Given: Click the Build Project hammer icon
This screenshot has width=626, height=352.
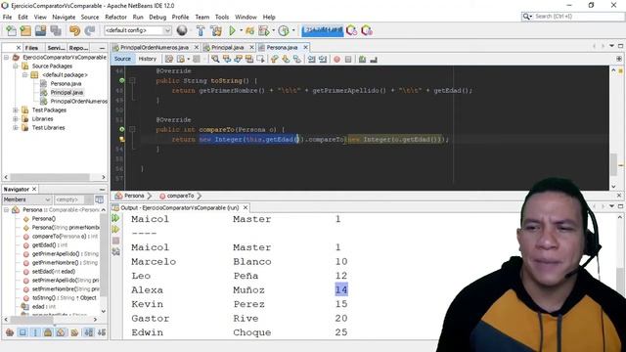Looking at the screenshot, I should 201,30.
